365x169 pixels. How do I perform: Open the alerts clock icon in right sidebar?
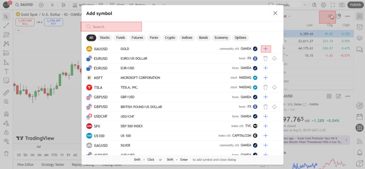point(359,27)
